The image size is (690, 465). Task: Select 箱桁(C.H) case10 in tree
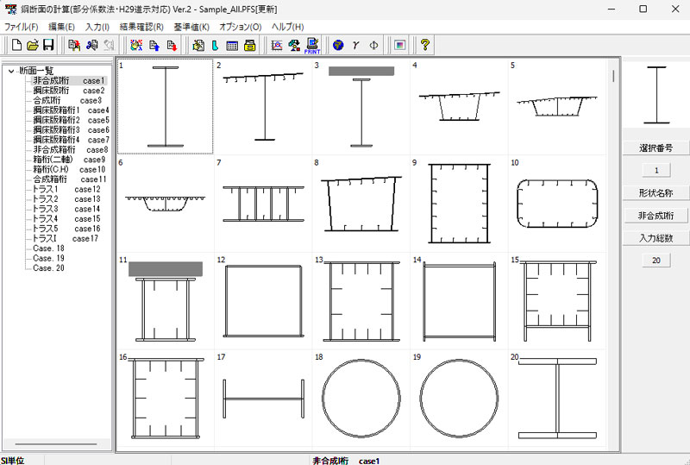69,170
